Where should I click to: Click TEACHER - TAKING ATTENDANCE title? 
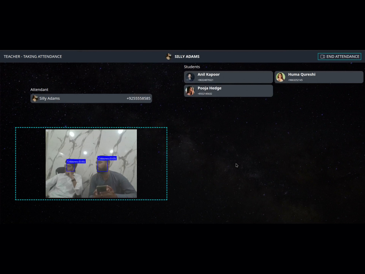33,57
